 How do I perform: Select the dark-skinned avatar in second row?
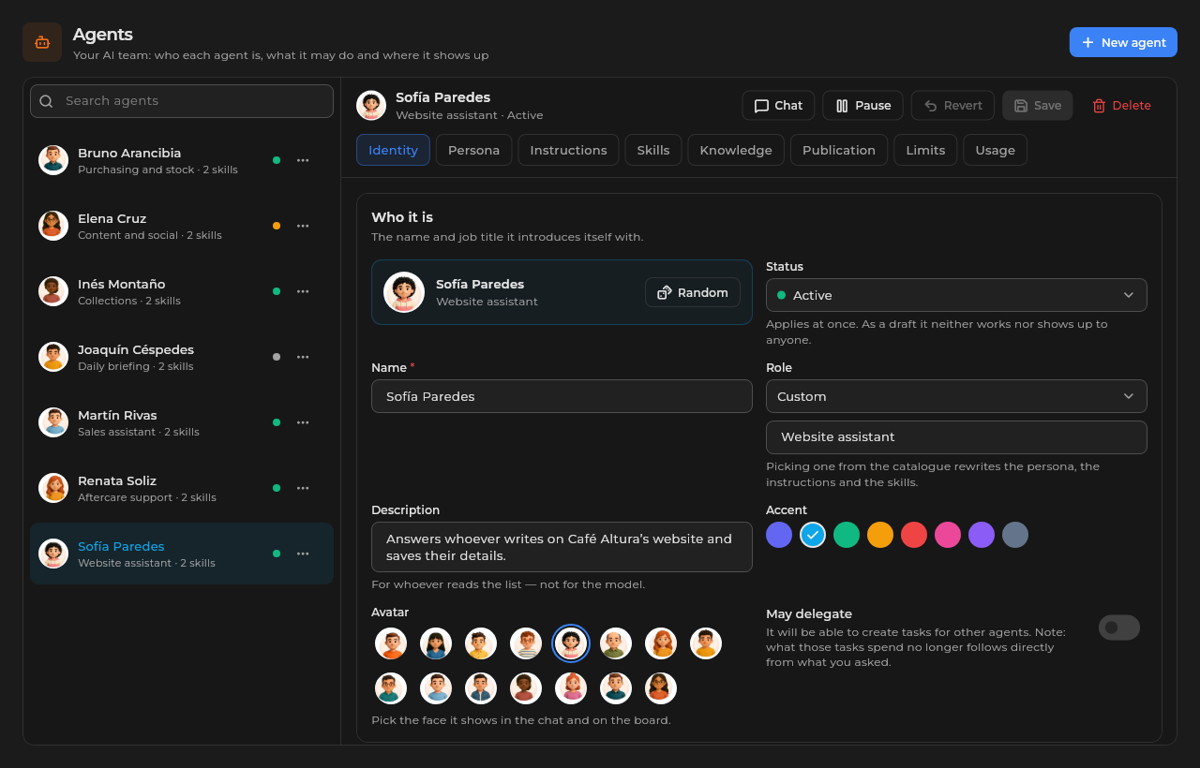click(x=526, y=688)
